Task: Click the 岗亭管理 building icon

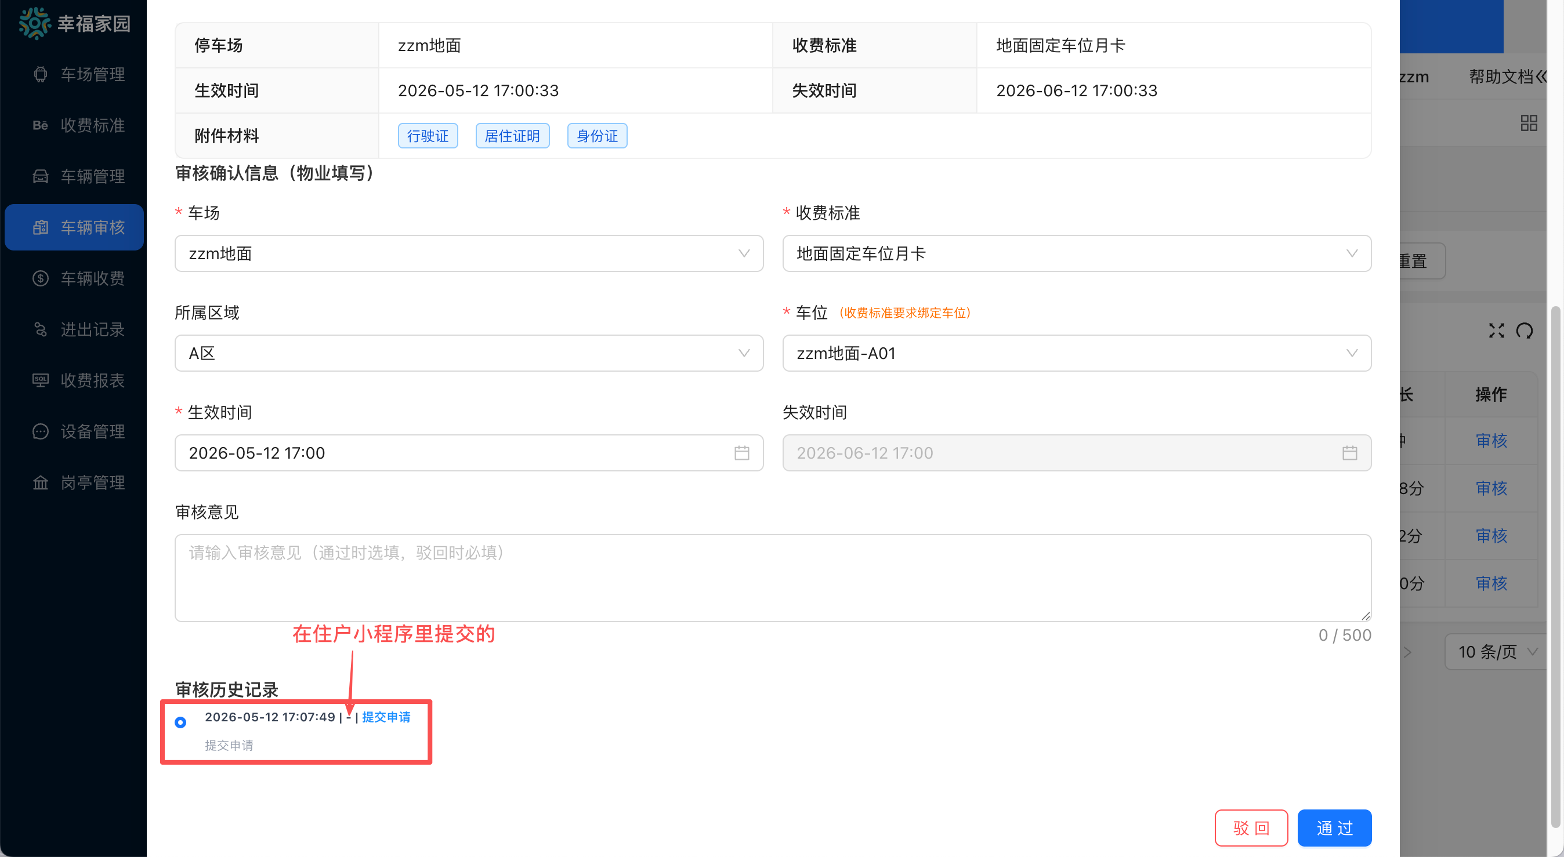Action: (x=41, y=482)
